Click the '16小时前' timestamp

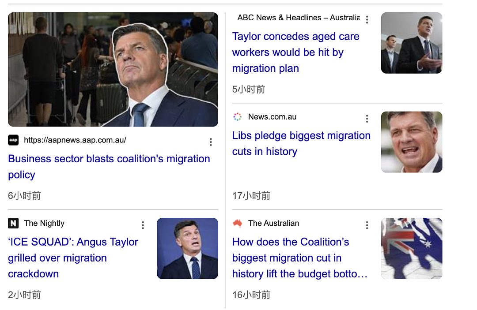pos(251,295)
